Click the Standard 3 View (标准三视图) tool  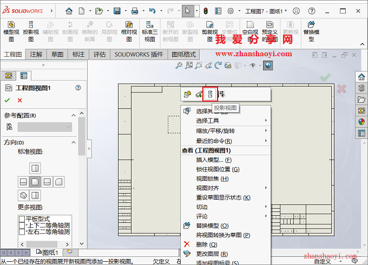coord(149,31)
